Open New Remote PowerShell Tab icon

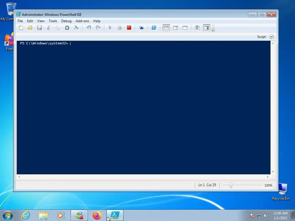(x=141, y=28)
